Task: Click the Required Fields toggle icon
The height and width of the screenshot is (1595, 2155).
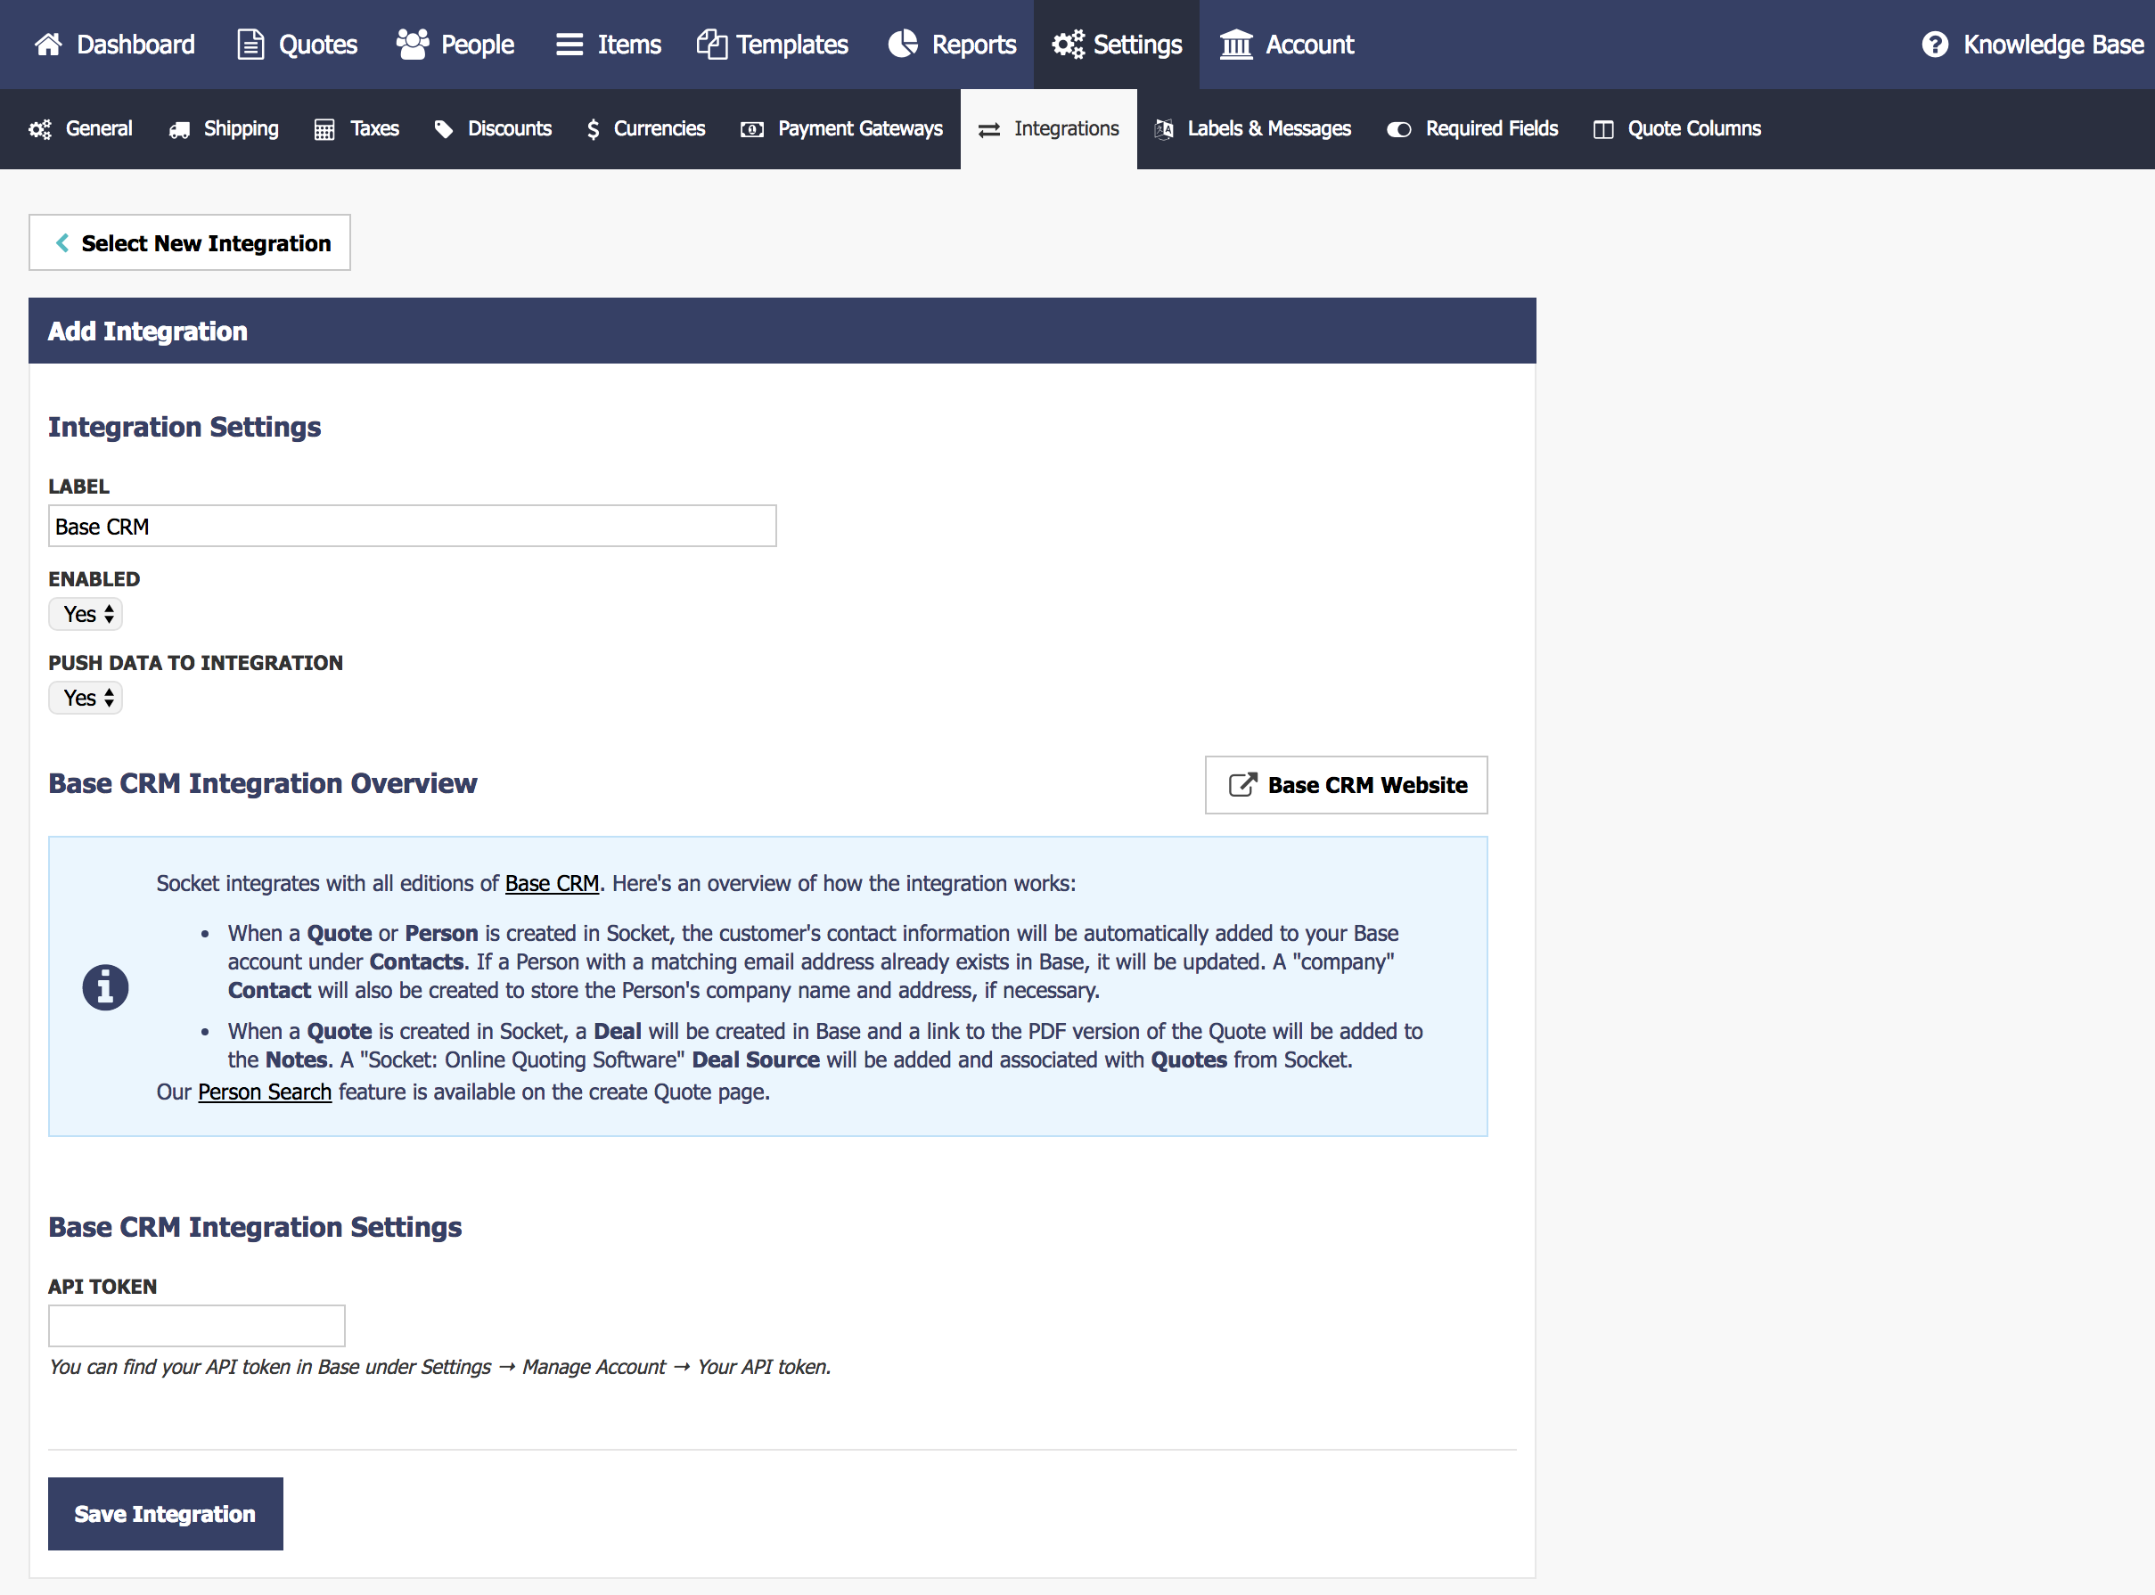Action: coord(1399,129)
